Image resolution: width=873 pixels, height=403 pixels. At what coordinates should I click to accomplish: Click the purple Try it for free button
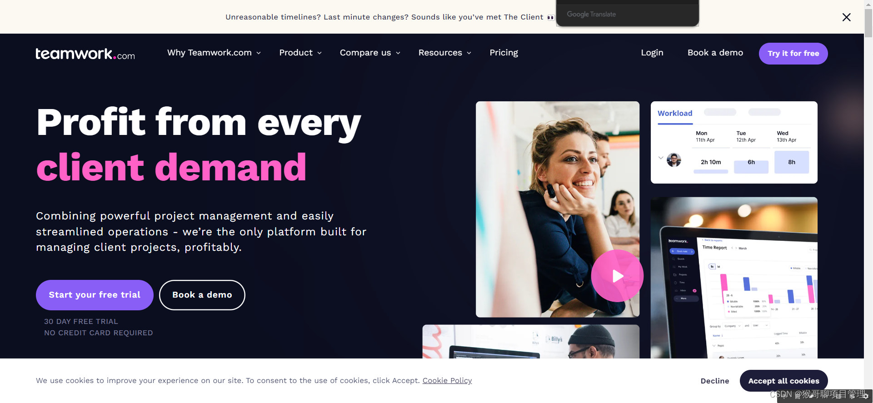tap(793, 54)
